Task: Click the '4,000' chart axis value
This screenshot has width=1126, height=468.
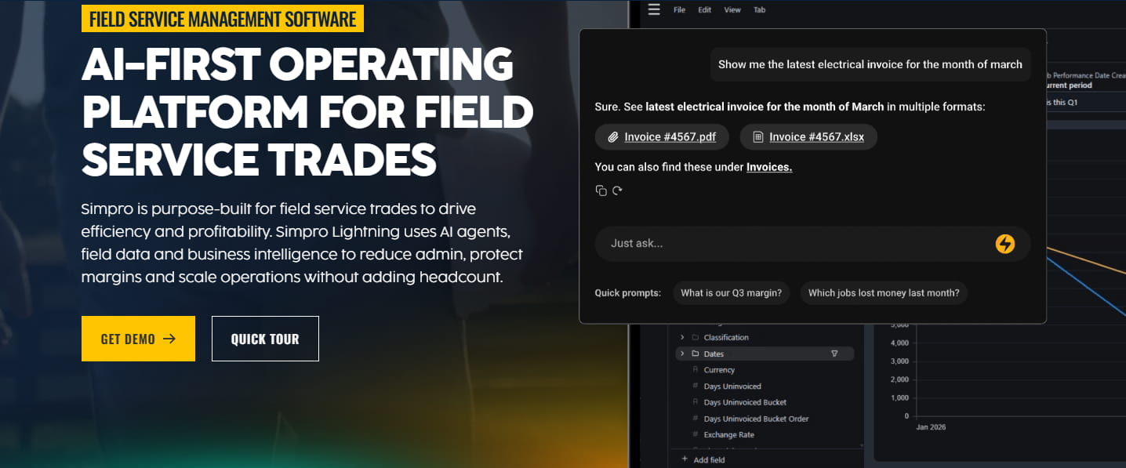Action: pyautogui.click(x=900, y=343)
